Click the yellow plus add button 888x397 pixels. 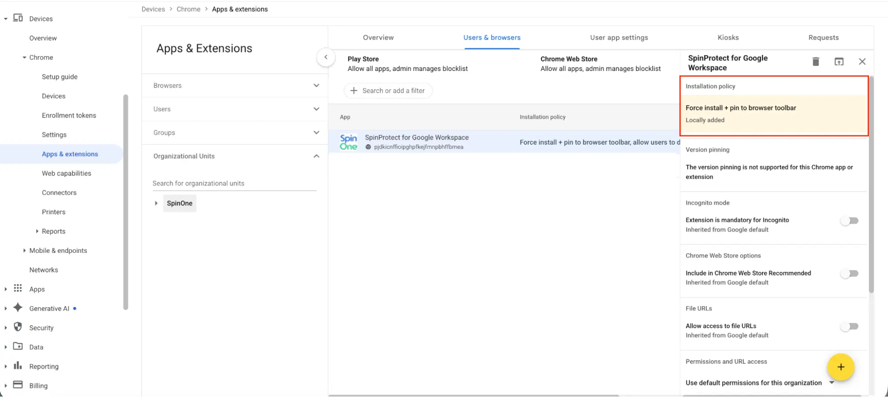[x=840, y=367]
